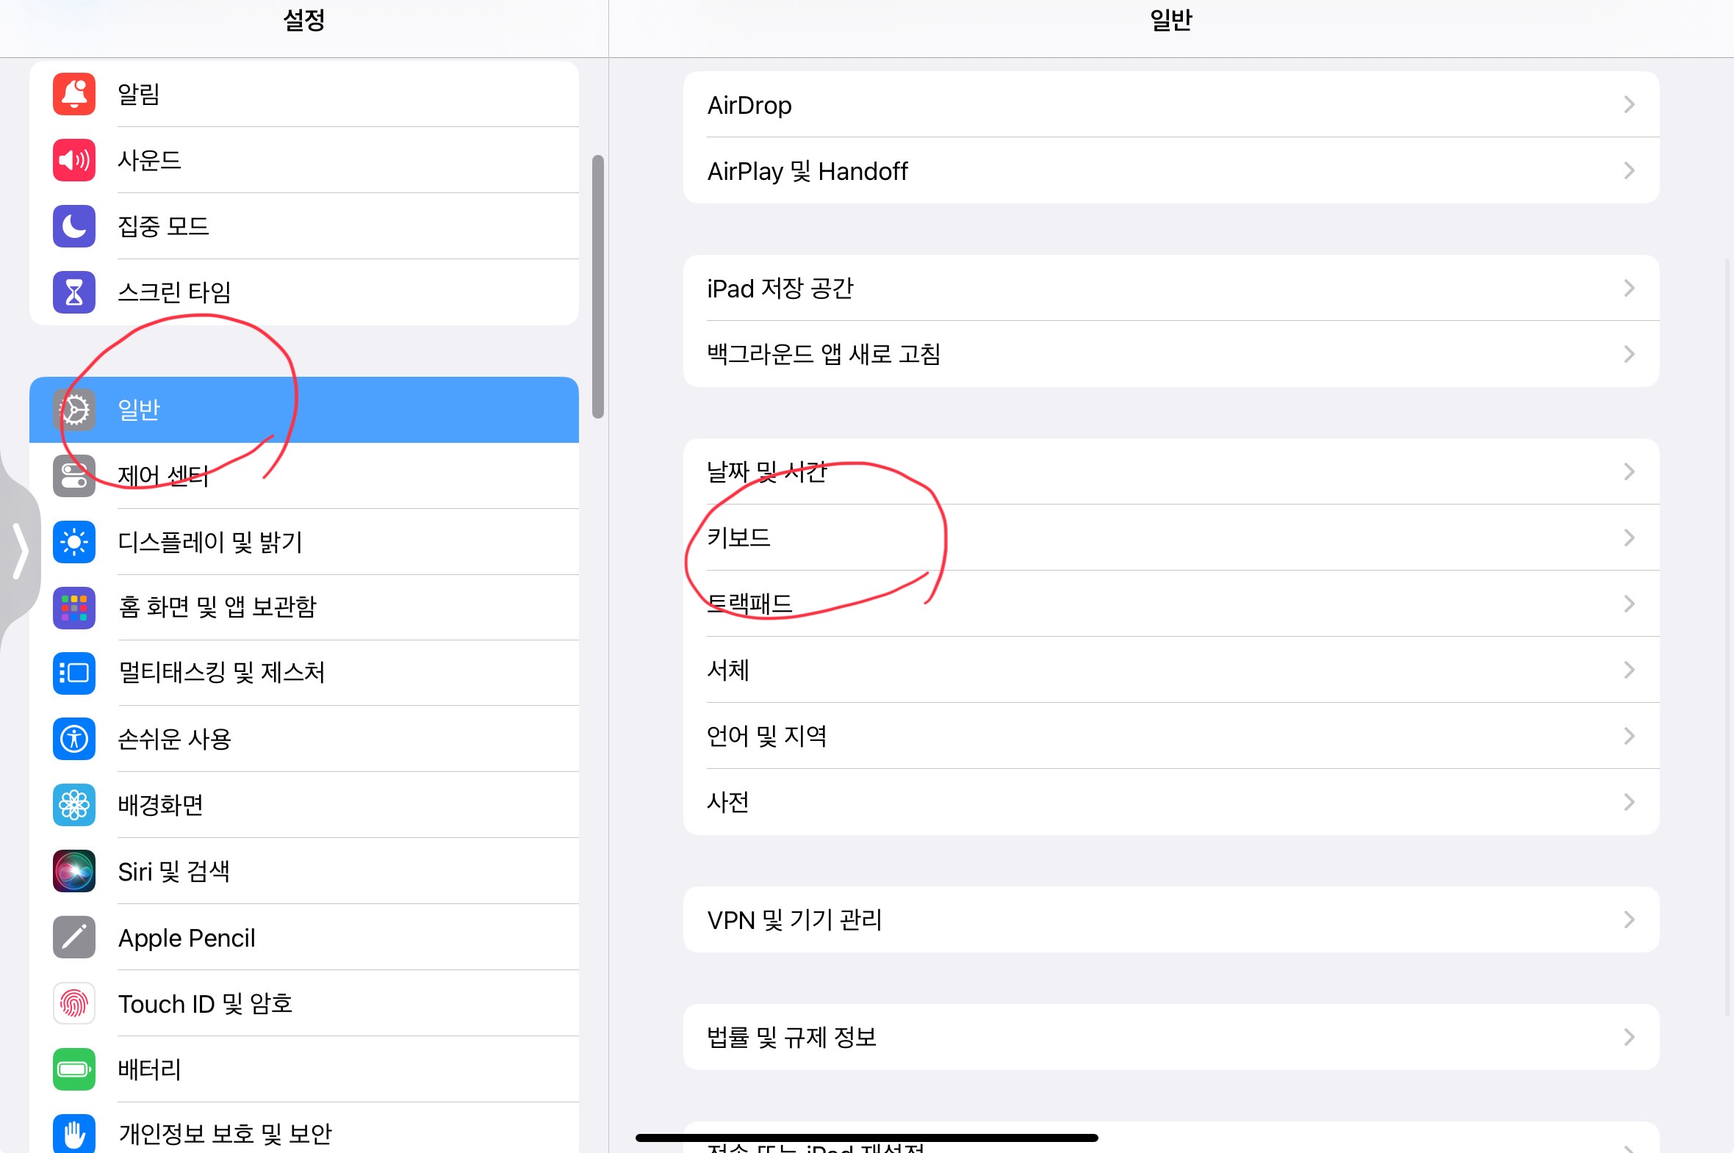Open Siri 및 검색 via the Siri icon
The image size is (1734, 1153).
(x=74, y=872)
